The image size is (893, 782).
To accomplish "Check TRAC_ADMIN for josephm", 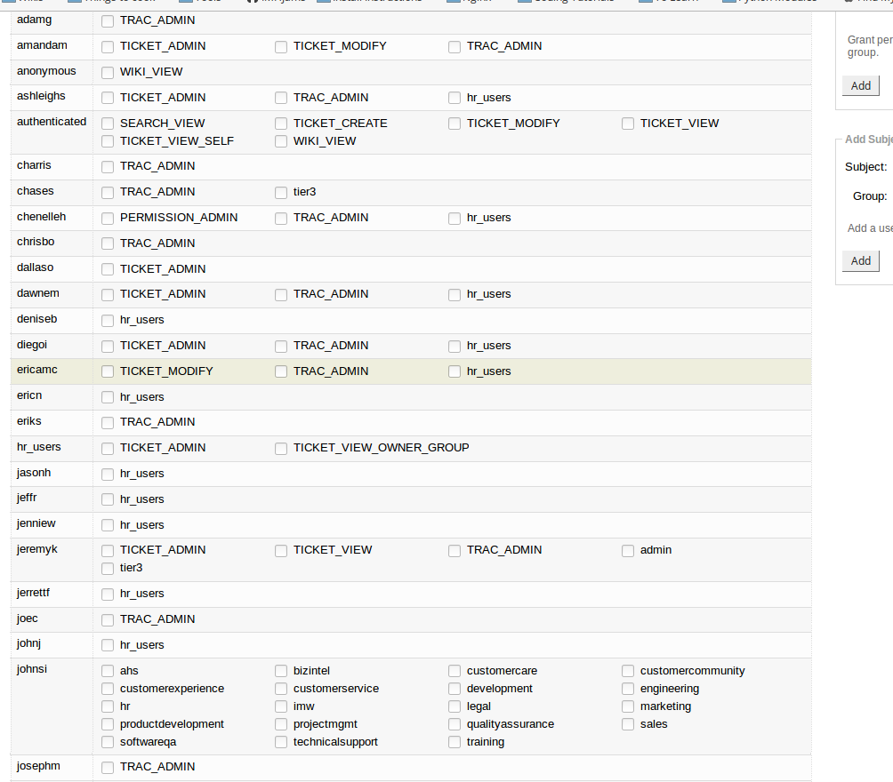I will 108,767.
